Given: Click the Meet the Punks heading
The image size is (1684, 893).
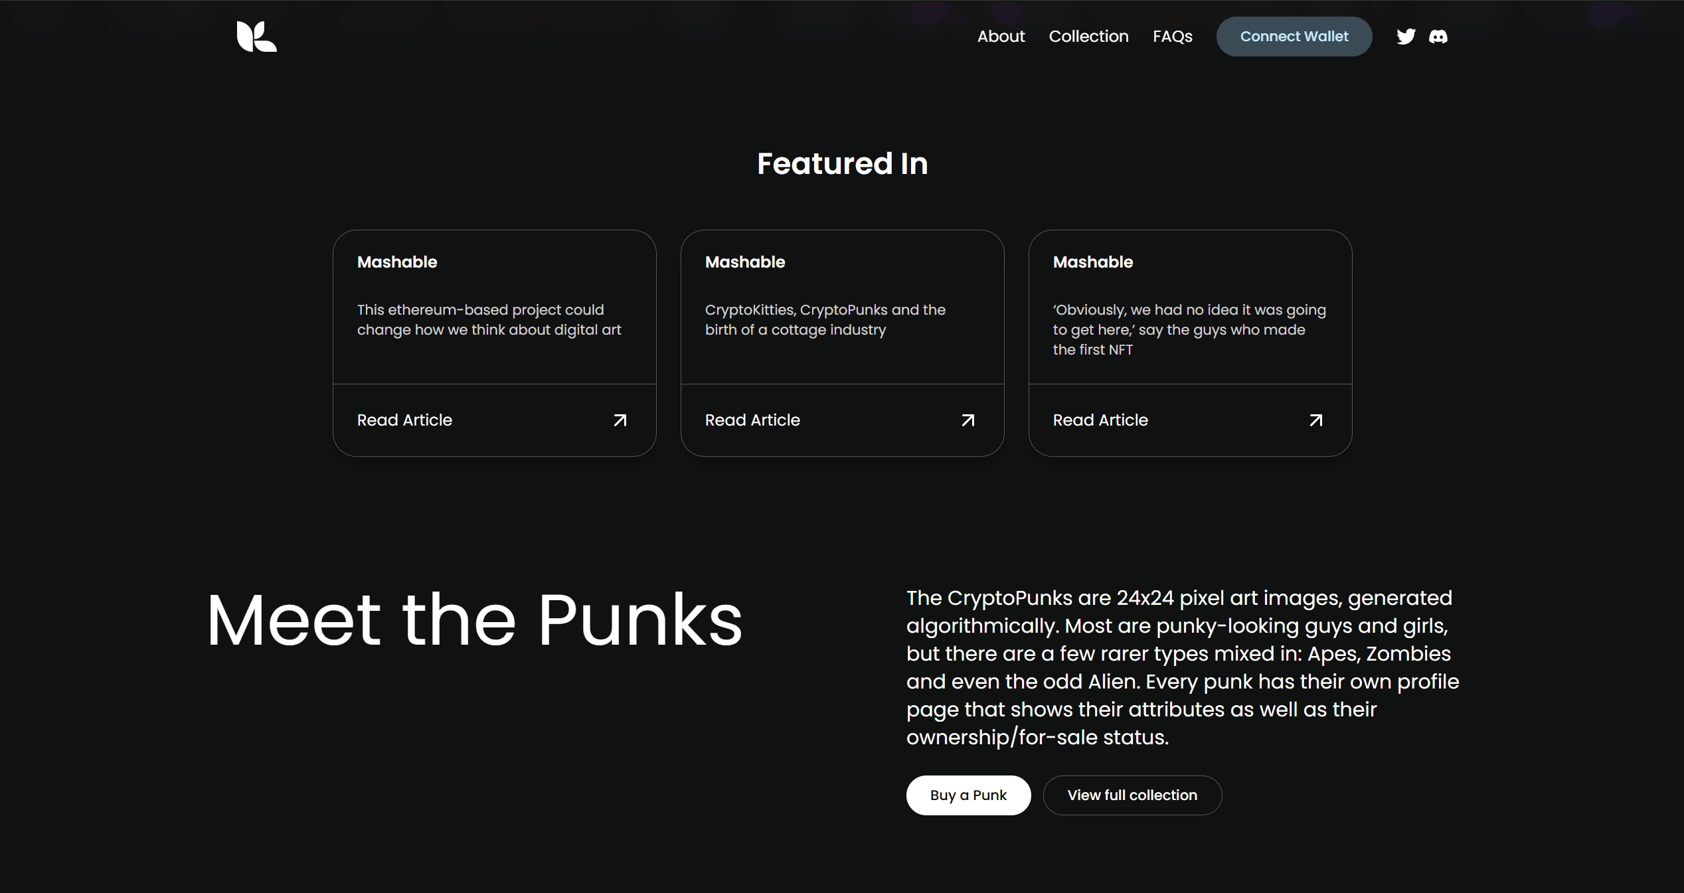Looking at the screenshot, I should [474, 620].
